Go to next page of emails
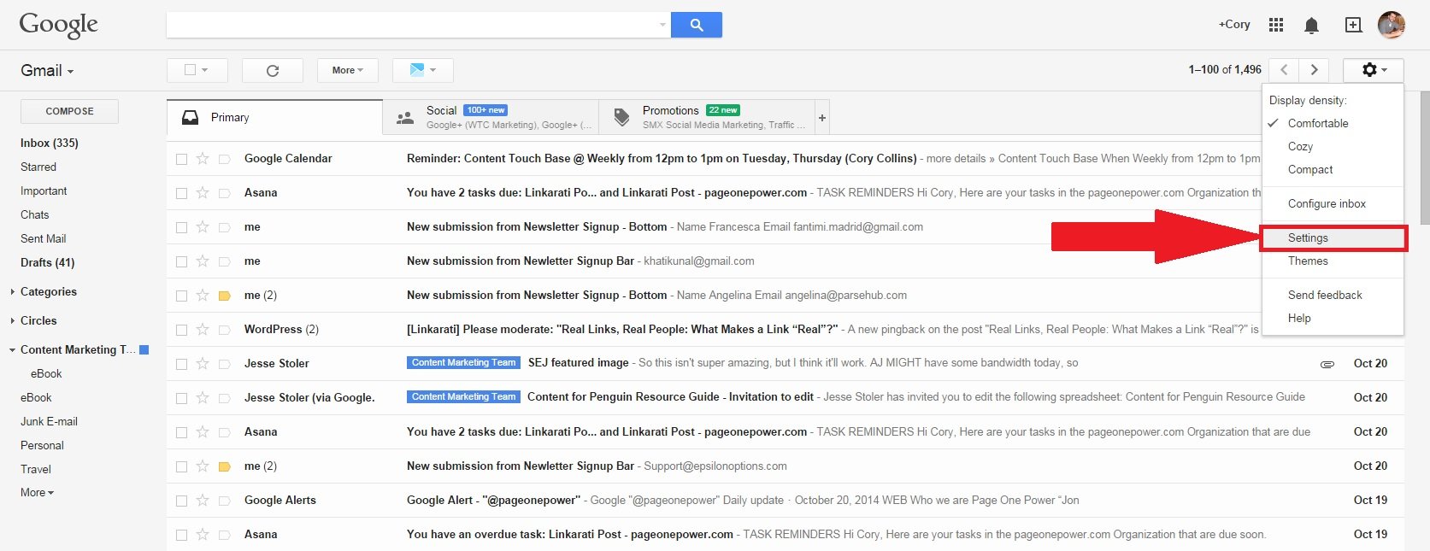This screenshot has height=551, width=1430. coord(1314,70)
